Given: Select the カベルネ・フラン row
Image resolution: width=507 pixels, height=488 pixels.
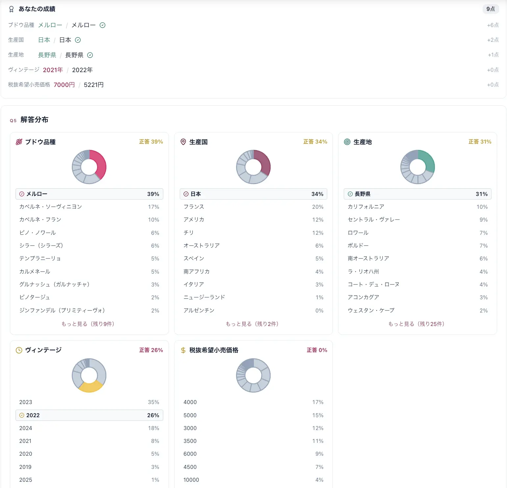Looking at the screenshot, I should tap(89, 220).
